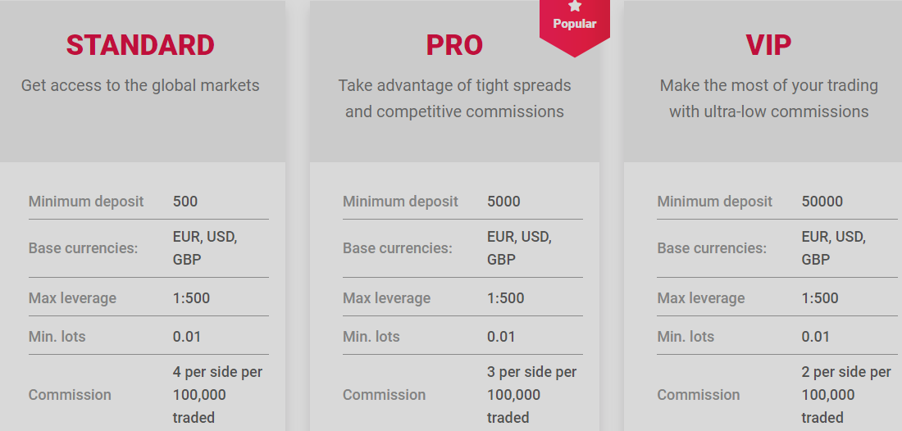Screen dimensions: 902x431
Task: Click the Standard max leverage 1:500 value
Action: 191,298
